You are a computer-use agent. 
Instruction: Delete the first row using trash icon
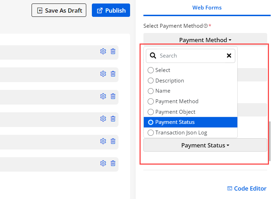click(113, 51)
